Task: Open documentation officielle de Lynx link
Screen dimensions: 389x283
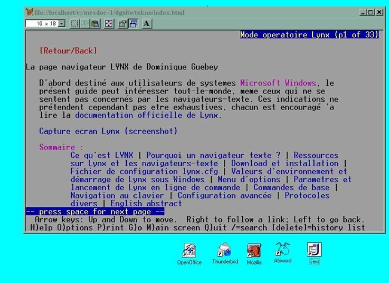Action: [147, 115]
